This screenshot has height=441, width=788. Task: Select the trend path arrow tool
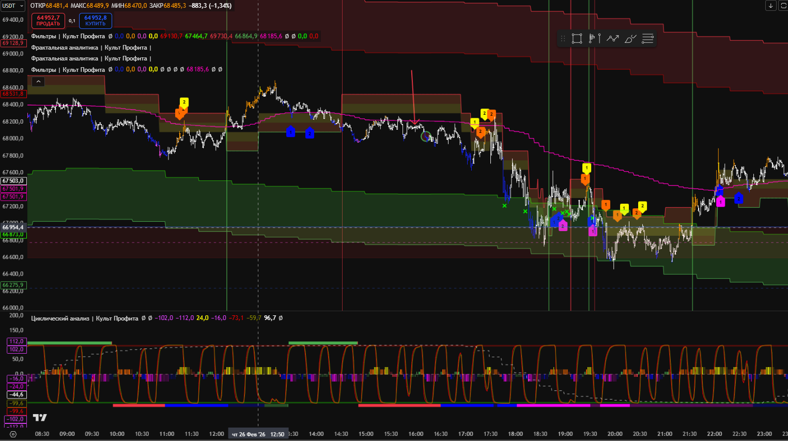click(x=612, y=39)
